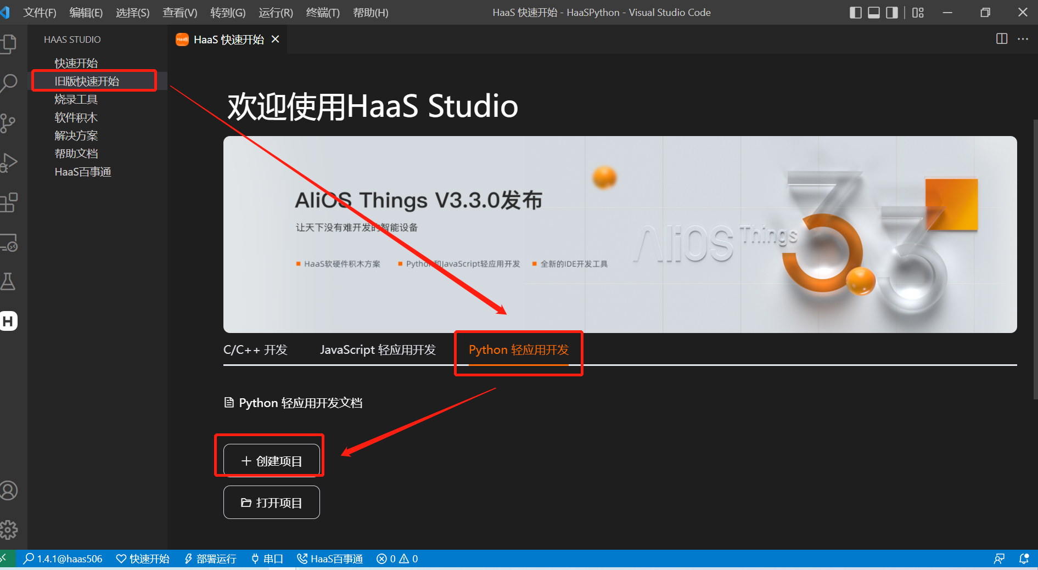The height and width of the screenshot is (570, 1038).
Task: Toggle the secondary side bar layout icon
Action: 892,13
